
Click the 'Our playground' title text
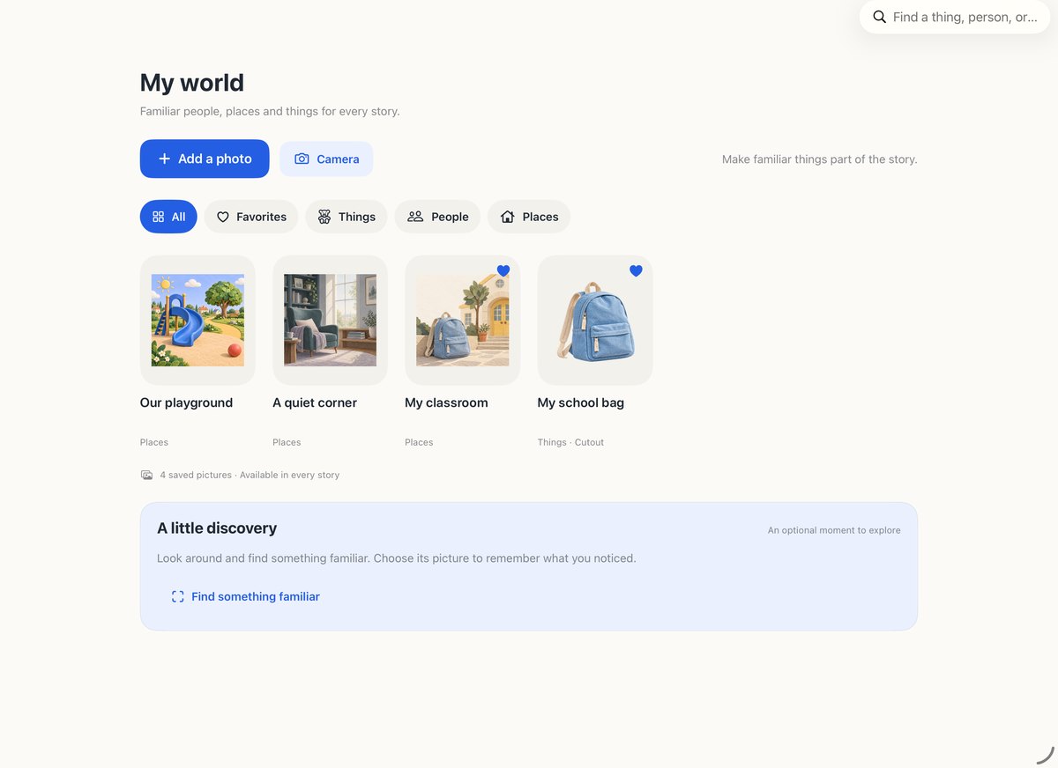tap(186, 402)
